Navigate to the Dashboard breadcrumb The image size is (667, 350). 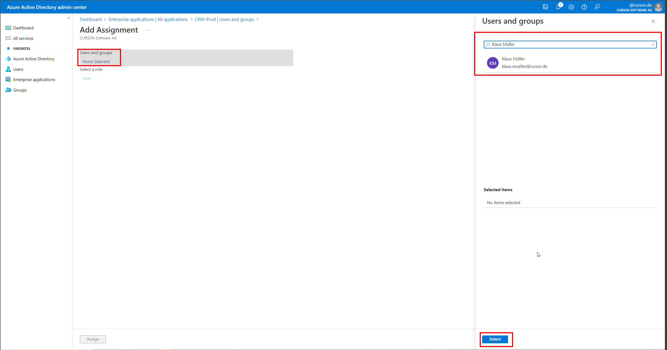[x=90, y=19]
